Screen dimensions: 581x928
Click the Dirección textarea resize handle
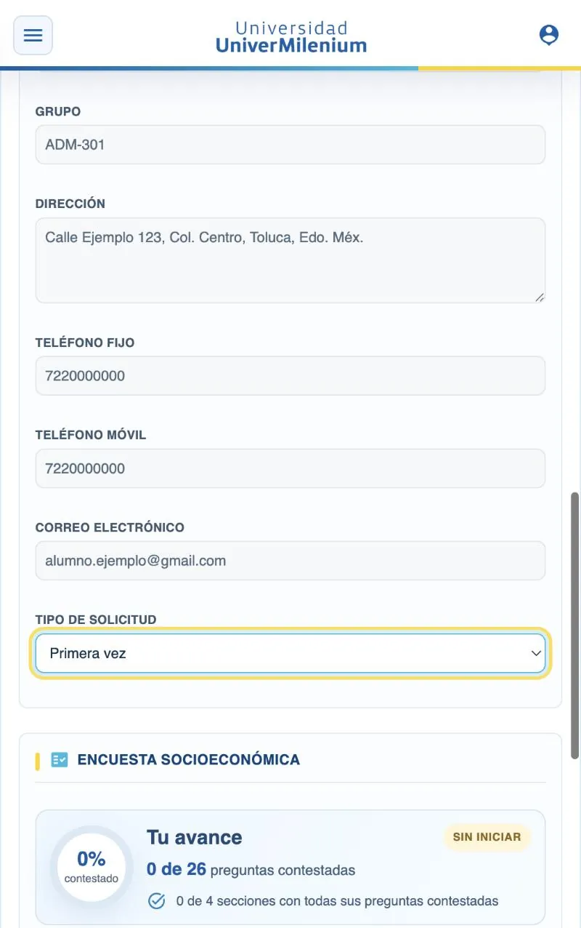click(540, 297)
